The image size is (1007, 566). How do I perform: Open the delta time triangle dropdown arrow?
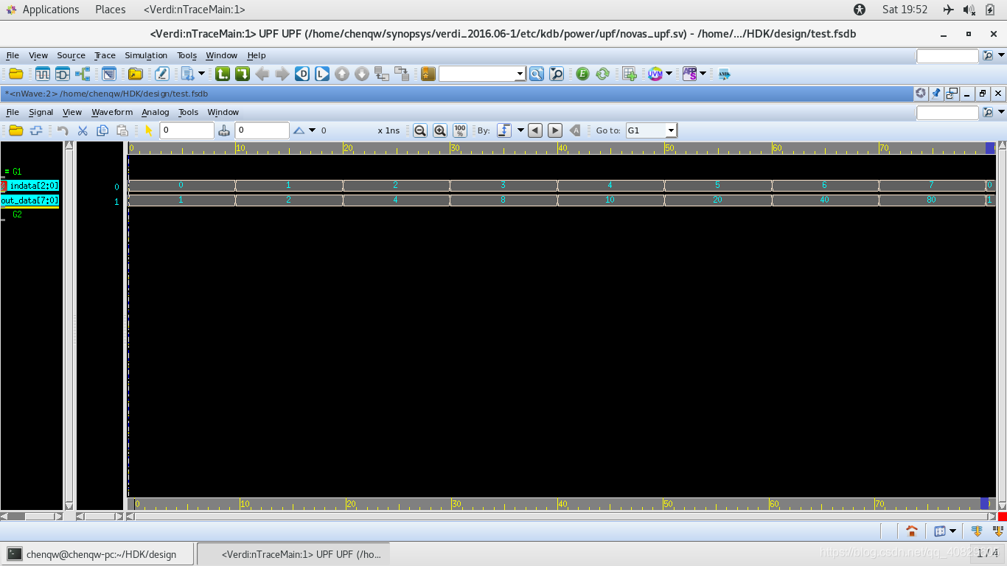click(312, 130)
